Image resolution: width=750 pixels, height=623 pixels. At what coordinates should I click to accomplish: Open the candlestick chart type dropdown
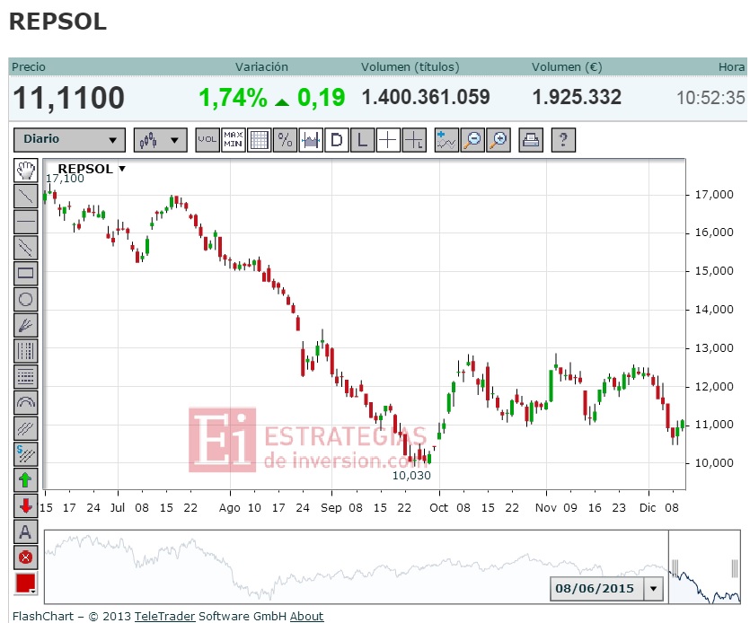(160, 140)
